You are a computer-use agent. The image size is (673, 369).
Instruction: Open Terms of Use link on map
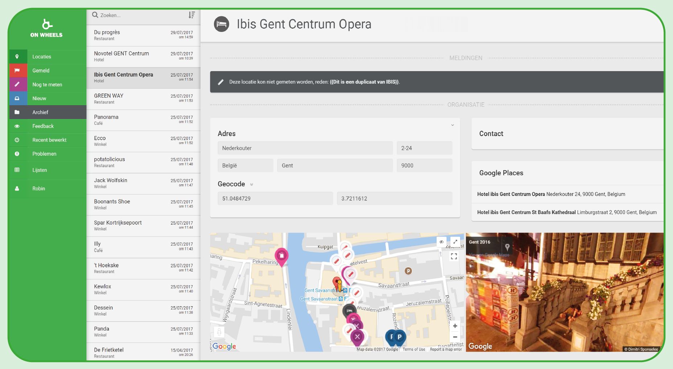coord(414,349)
